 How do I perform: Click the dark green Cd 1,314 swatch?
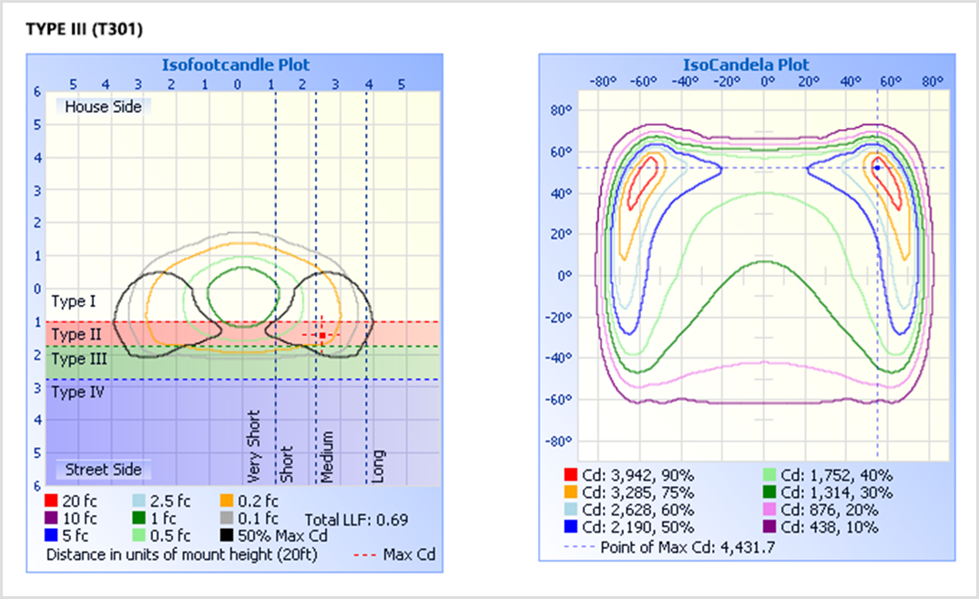(x=769, y=492)
